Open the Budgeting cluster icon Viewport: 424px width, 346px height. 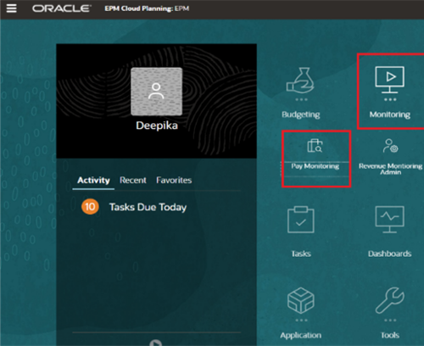pos(300,80)
